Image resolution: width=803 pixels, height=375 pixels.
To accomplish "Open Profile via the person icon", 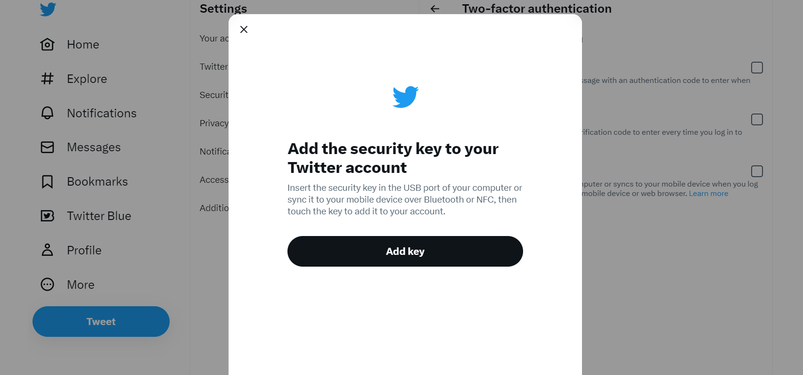I will (x=47, y=250).
